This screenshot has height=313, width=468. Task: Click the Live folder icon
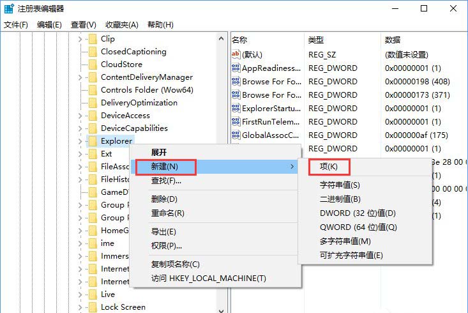[93, 294]
